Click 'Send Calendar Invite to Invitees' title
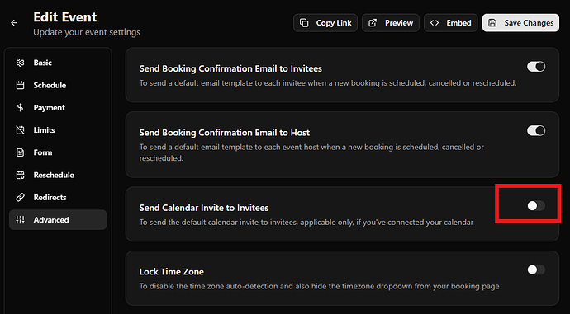570x314 pixels. (204, 208)
